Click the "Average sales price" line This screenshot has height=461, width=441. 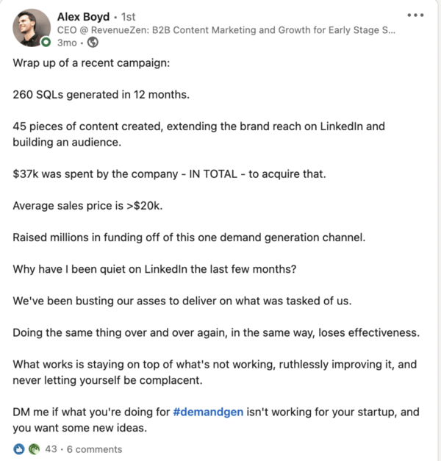point(87,205)
